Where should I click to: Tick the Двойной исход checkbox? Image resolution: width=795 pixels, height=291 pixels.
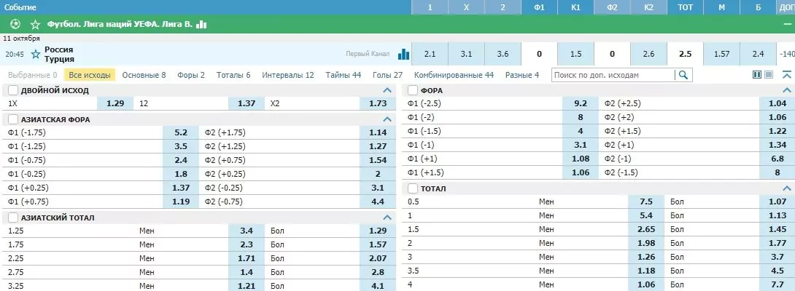coord(13,91)
